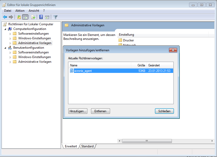This screenshot has height=157, width=217.
Task: Click the Forward arrow toolbar icon
Action: click(x=11, y=17)
